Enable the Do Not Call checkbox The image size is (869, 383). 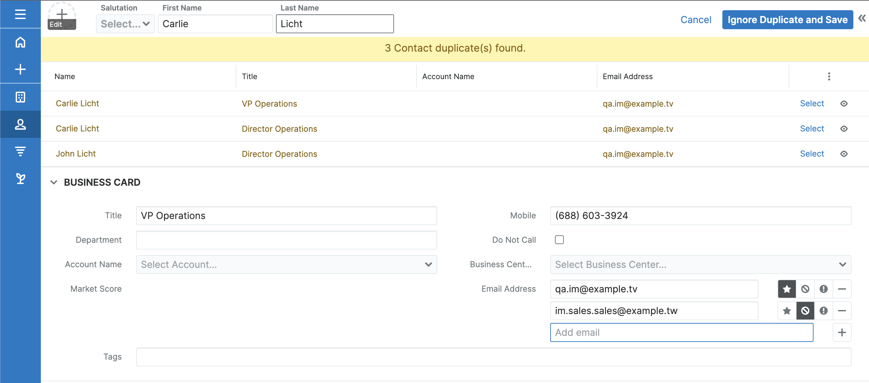click(559, 240)
